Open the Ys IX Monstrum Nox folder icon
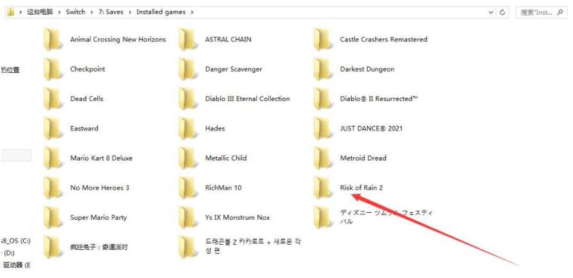 (188, 217)
